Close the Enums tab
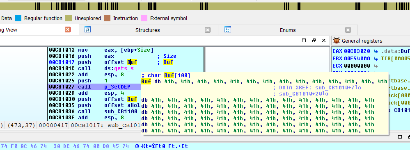This screenshot has height=150, width=410. tap(348, 30)
